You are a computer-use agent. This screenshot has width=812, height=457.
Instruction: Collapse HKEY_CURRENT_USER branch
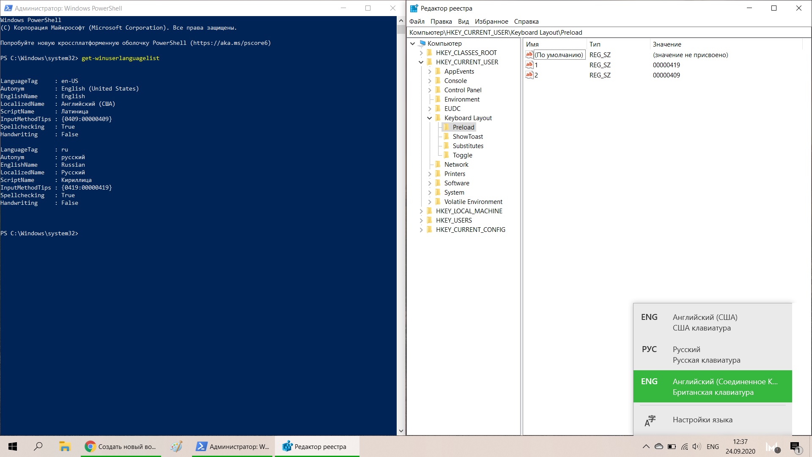point(421,62)
